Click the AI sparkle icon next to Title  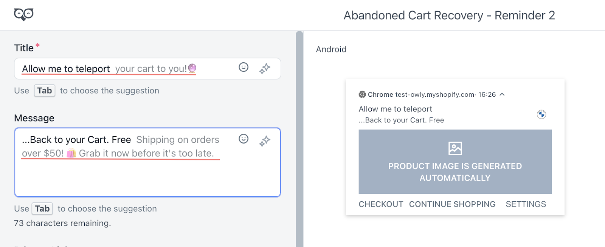265,68
